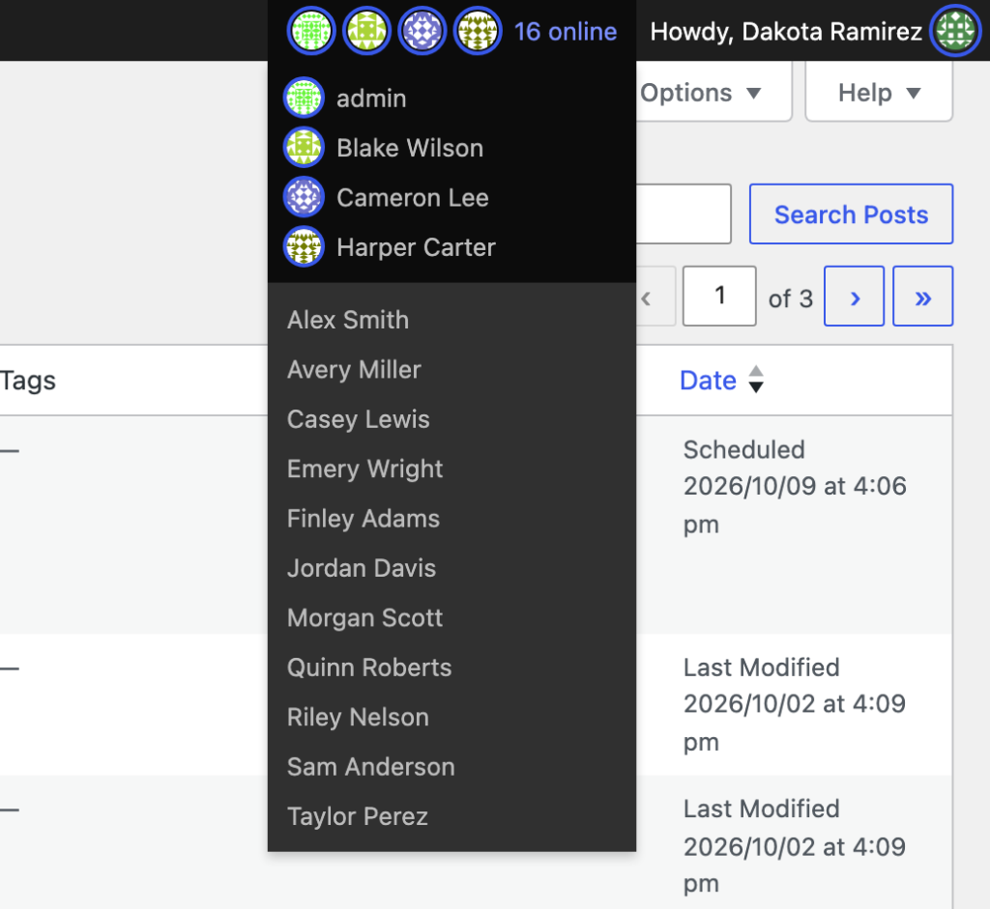Select Harper Carter in the online list
The image size is (990, 909).
pyautogui.click(x=416, y=247)
